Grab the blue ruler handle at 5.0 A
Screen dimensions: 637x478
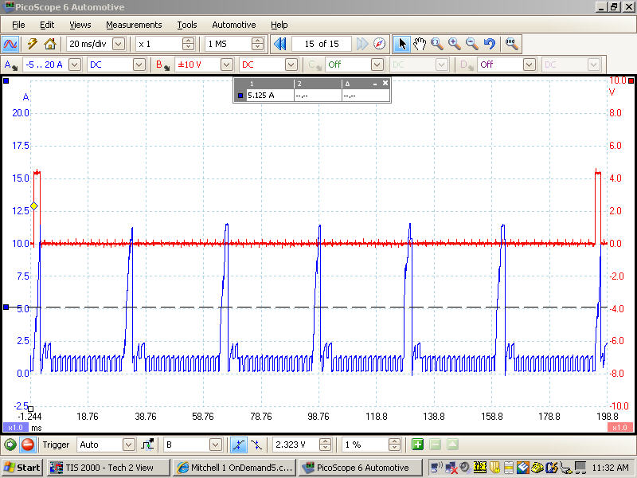coord(6,308)
